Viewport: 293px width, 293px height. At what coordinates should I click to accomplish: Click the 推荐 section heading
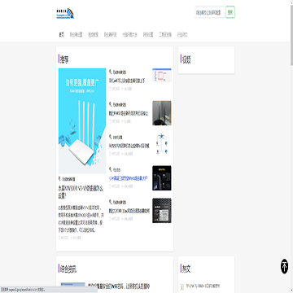tap(64, 59)
